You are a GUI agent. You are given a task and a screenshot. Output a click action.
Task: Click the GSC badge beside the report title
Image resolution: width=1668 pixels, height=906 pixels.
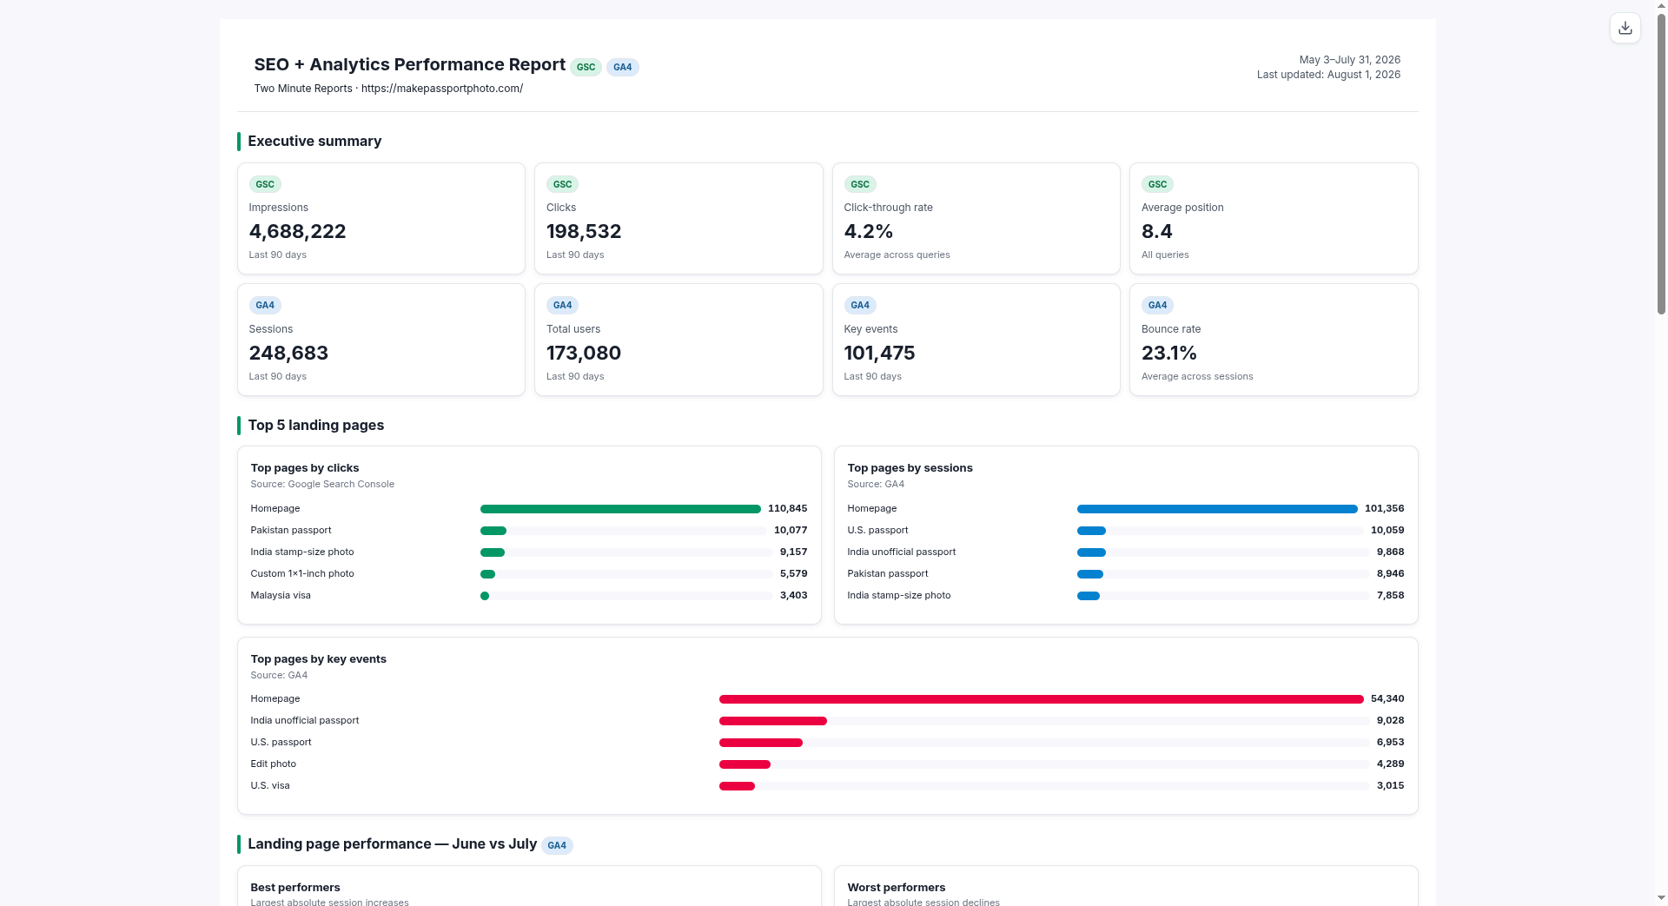586,67
